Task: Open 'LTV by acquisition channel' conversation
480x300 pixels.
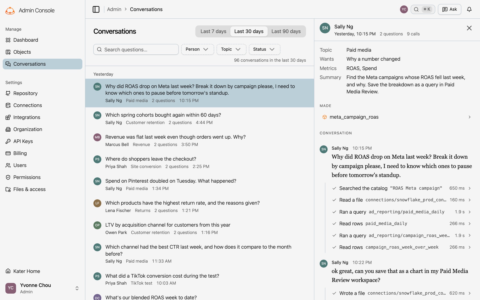Action: [x=199, y=228]
